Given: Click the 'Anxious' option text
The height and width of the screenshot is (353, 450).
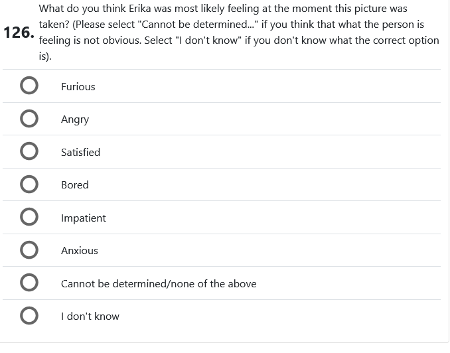Looking at the screenshot, I should pos(80,250).
